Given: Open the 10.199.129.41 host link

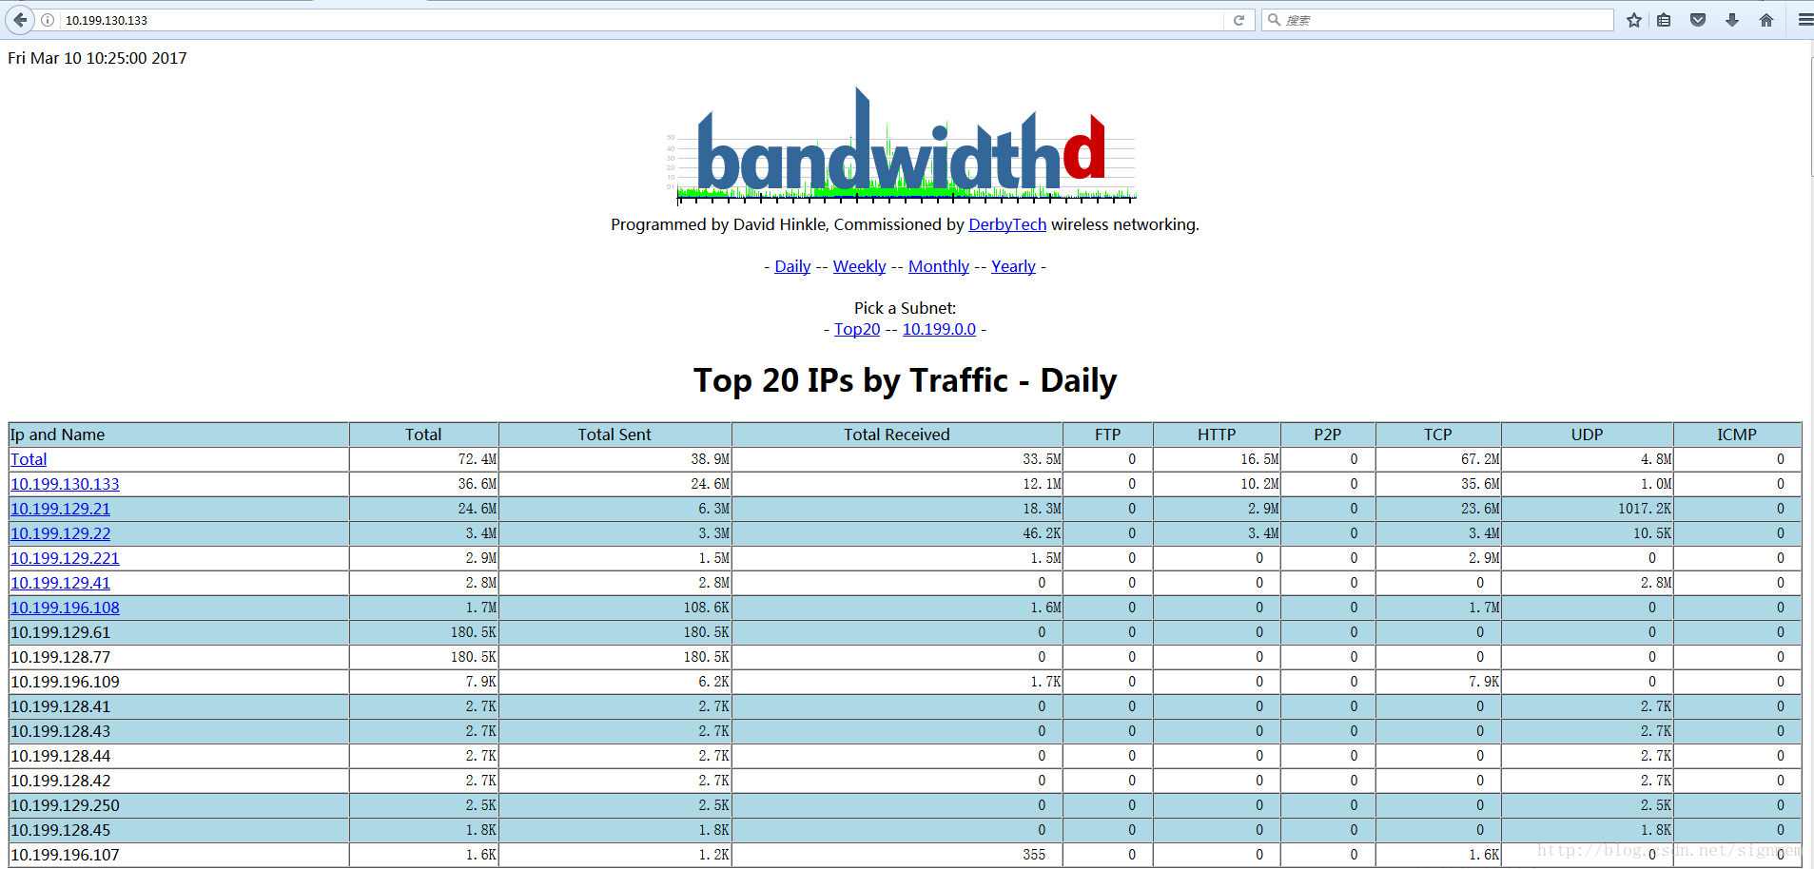Looking at the screenshot, I should click(60, 583).
